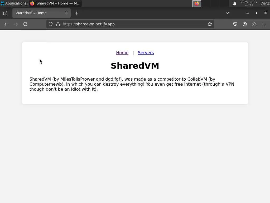Expand the list all tabs chevron
The image size is (270, 203).
[227, 13]
